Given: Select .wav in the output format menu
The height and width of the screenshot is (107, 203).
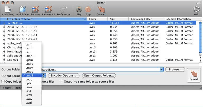Looking at the screenshot, I should [29, 99].
